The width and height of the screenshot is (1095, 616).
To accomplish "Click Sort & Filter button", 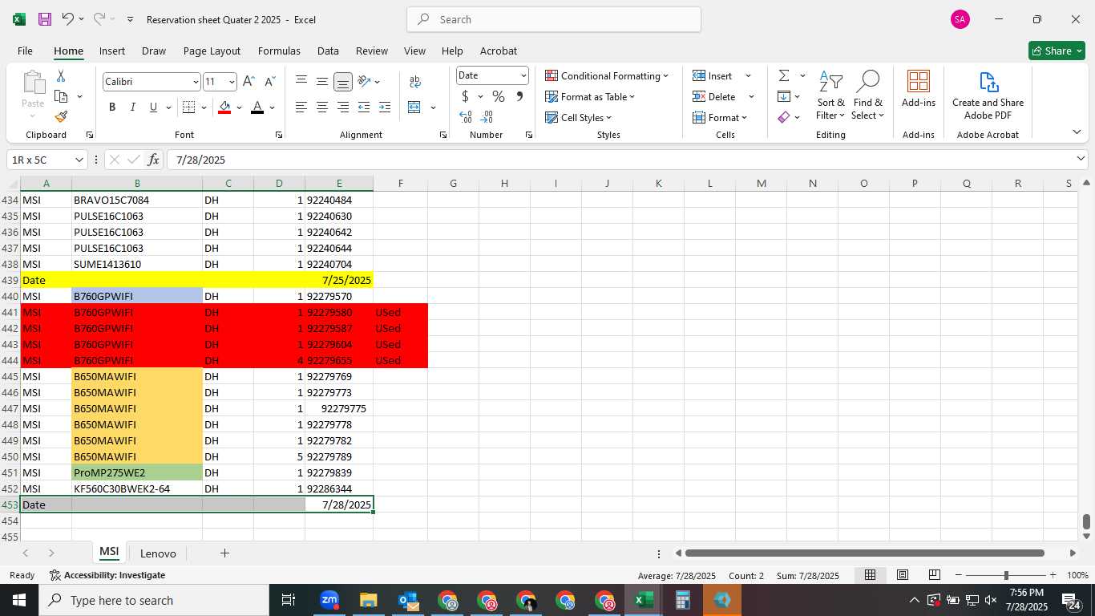I will point(830,95).
